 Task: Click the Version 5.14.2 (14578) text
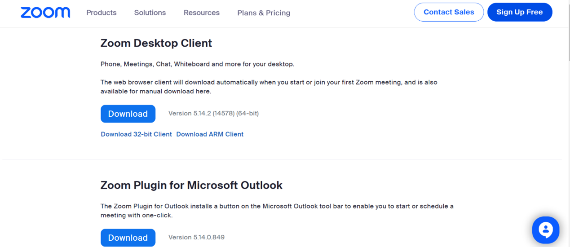[213, 113]
